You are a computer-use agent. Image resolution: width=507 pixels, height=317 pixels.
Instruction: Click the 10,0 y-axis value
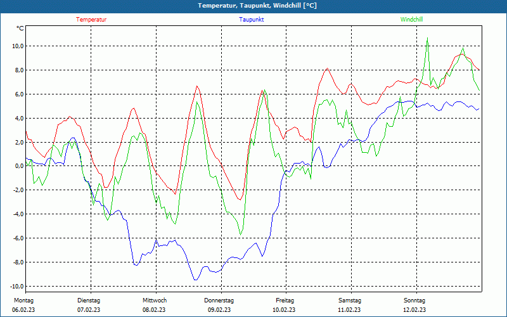point(18,46)
